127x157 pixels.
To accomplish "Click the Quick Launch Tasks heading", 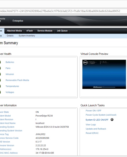I will click(93, 105).
